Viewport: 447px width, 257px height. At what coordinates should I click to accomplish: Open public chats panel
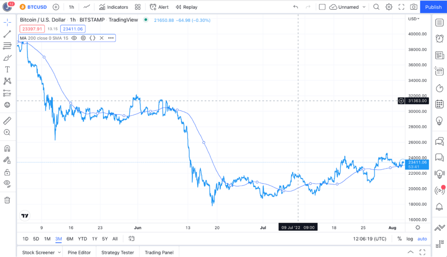(x=439, y=141)
